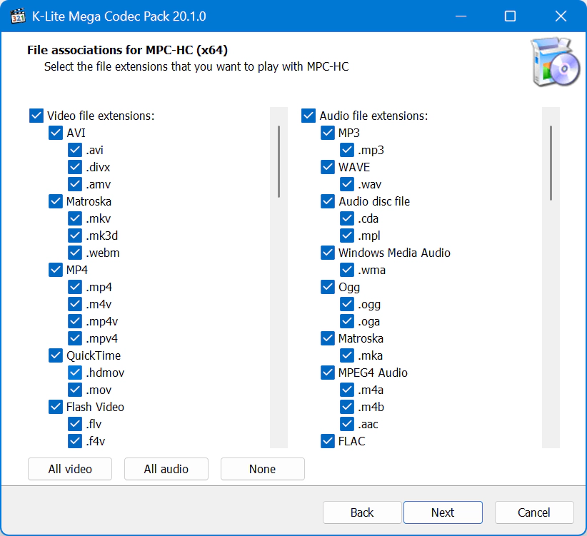Viewport: 587px width, 536px height.
Task: Uncheck the .mkv extension
Action: pyautogui.click(x=75, y=218)
